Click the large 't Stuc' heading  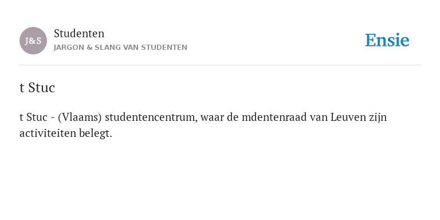pos(37,88)
